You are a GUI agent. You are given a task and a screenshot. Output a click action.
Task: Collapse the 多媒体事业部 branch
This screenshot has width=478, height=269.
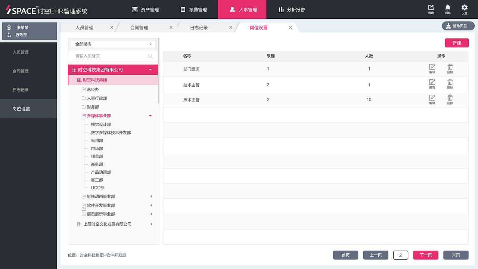150,116
